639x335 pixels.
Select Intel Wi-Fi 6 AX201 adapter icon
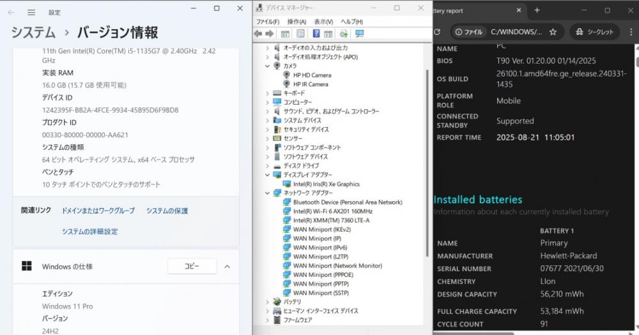[286, 211]
